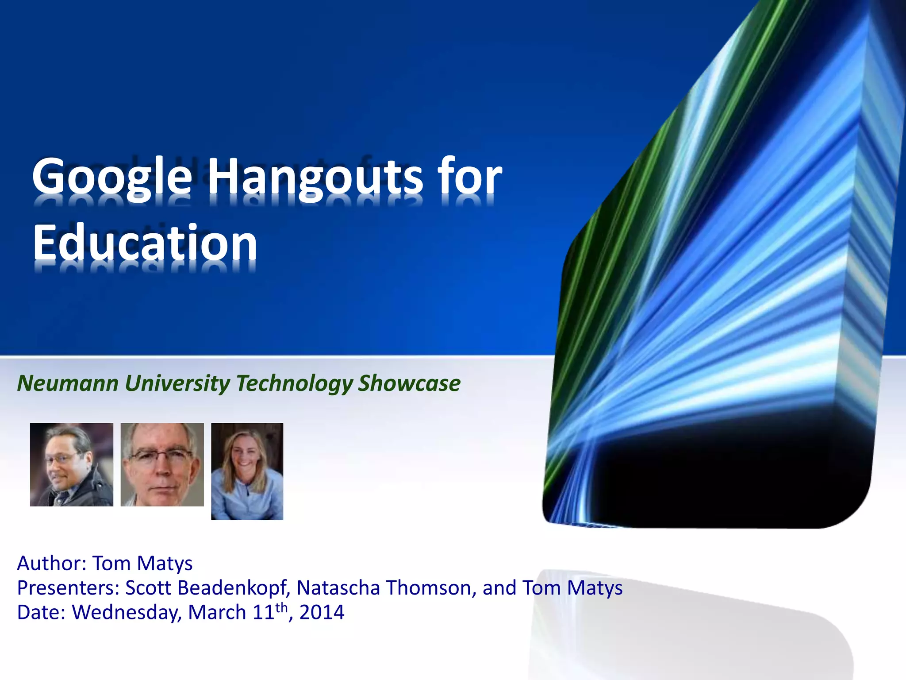Click the word 'Google' in the title
Viewport: 906px width, 680px height.
pos(112,177)
